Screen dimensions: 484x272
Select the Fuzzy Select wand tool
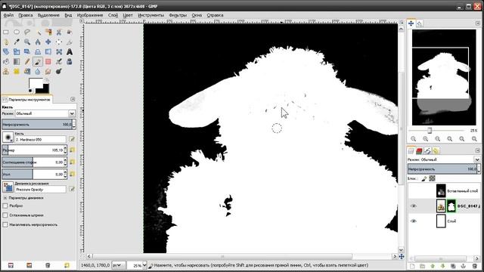[38, 32]
